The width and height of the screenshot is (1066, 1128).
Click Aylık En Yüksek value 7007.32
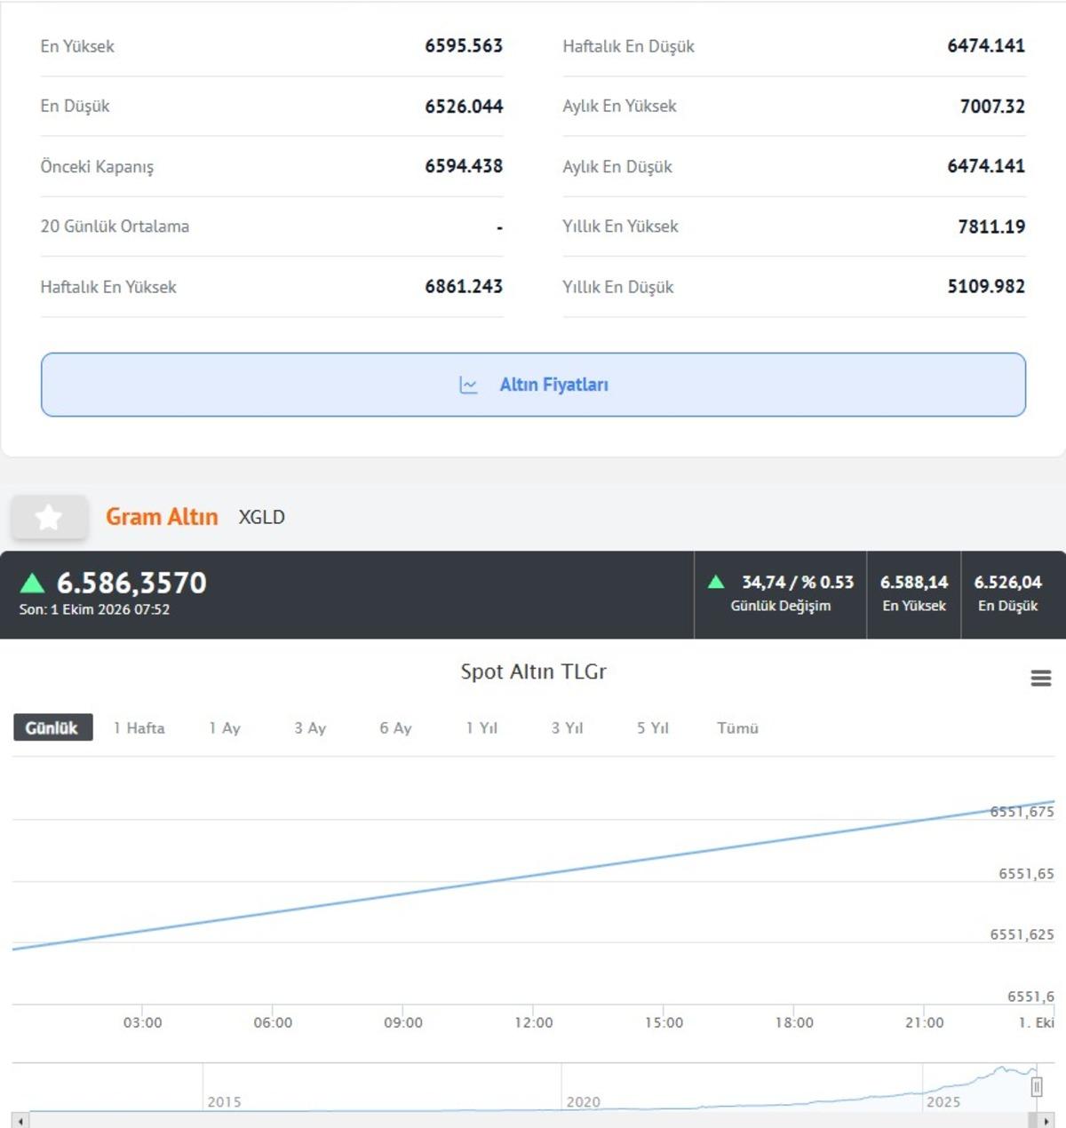click(992, 107)
